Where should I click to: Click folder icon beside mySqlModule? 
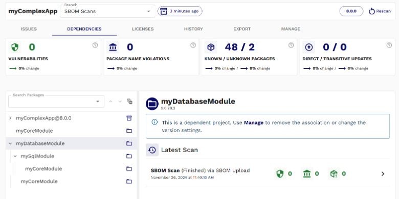pos(129,156)
